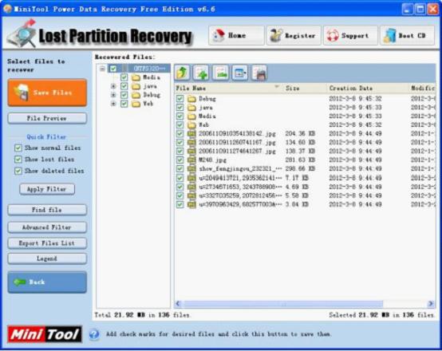Image resolution: width=442 pixels, height=351 pixels.
Task: Expand the Debug folder tree node
Action: click(x=113, y=95)
